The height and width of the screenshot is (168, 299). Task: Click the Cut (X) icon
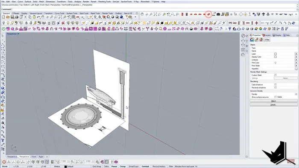pyautogui.click(x=25, y=17)
